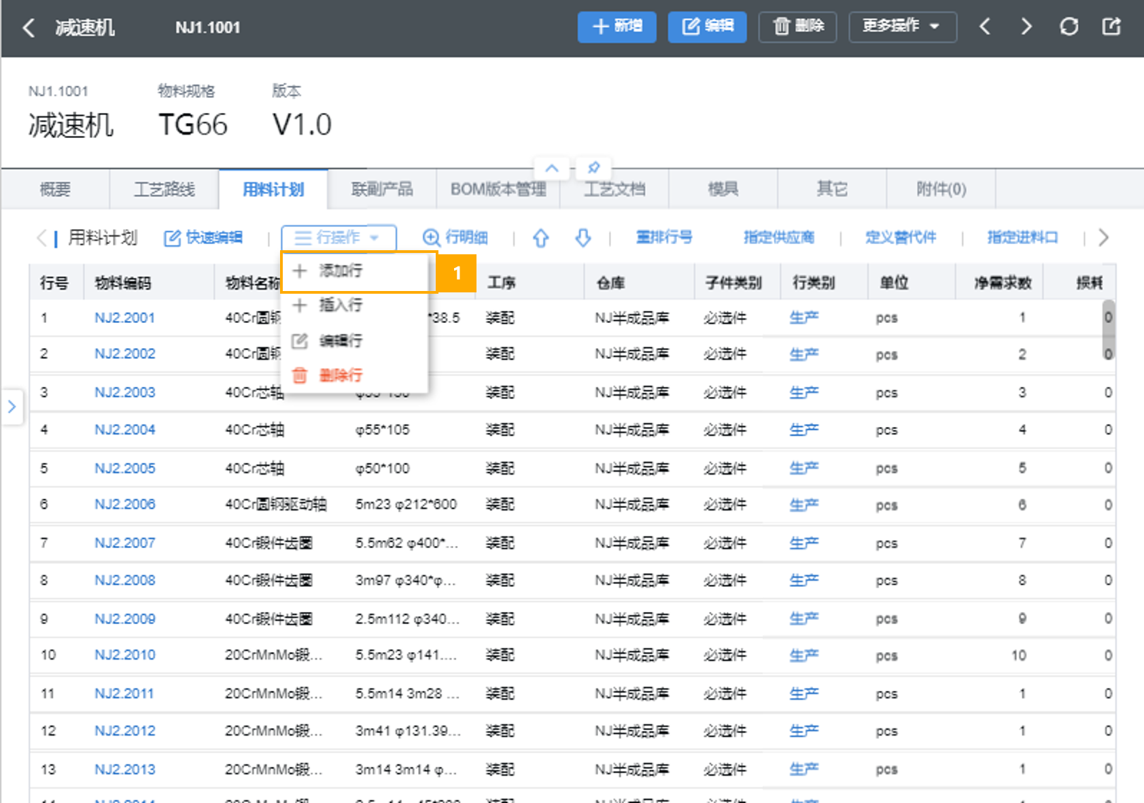This screenshot has height=803, width=1144.
Task: Open material link NJ2.2003
Action: click(124, 392)
